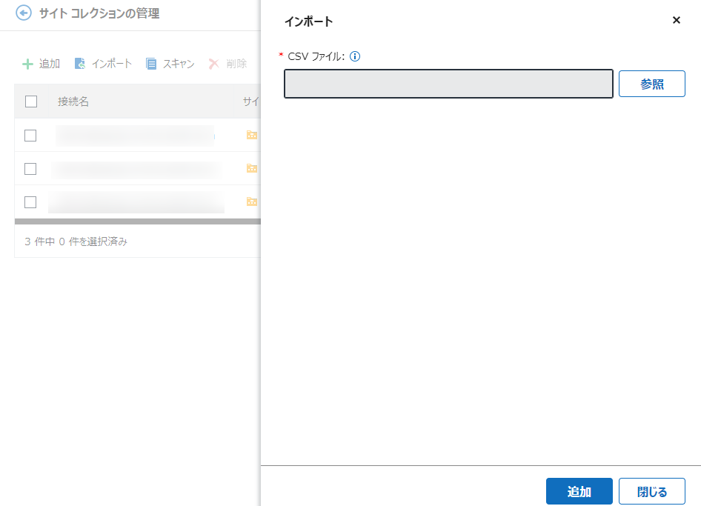
Task: Toggle the select-all checkbox beside 接続名
Action: (31, 101)
